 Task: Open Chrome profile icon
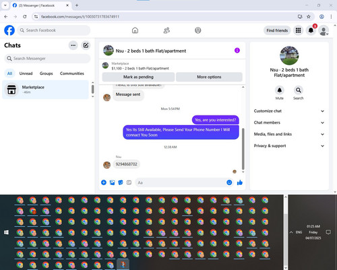coord(321,17)
